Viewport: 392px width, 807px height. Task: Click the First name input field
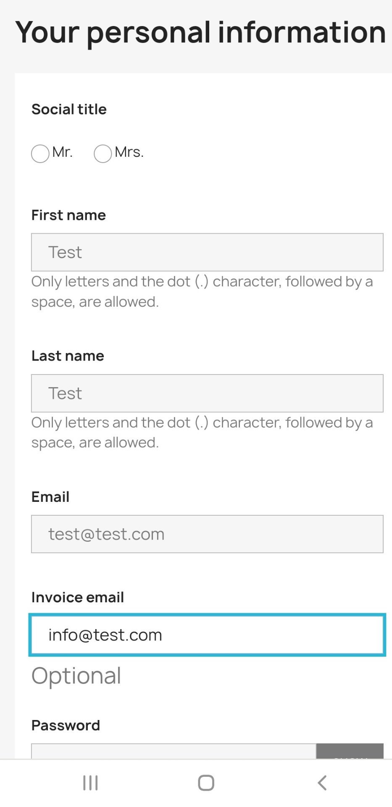207,252
